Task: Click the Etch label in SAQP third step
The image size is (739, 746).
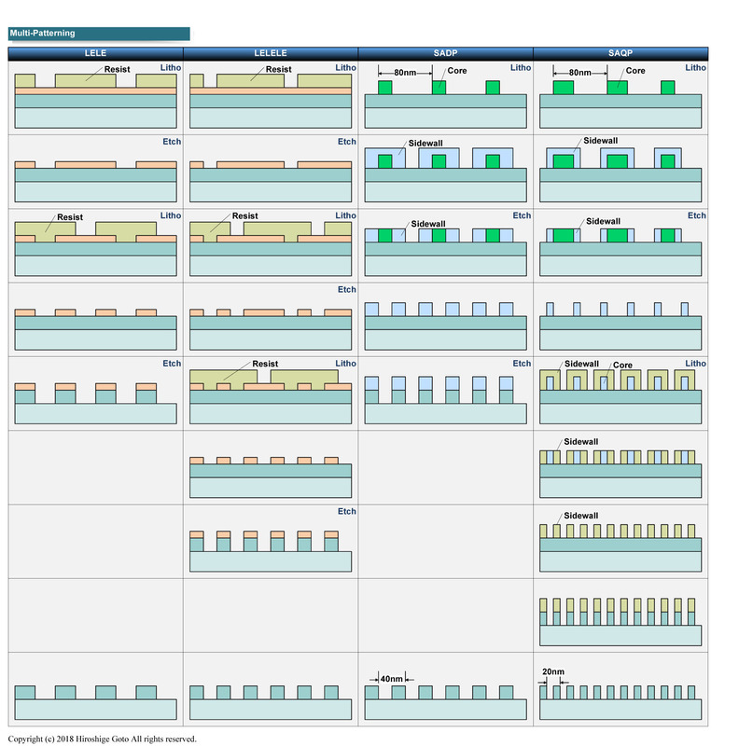Action: (697, 216)
